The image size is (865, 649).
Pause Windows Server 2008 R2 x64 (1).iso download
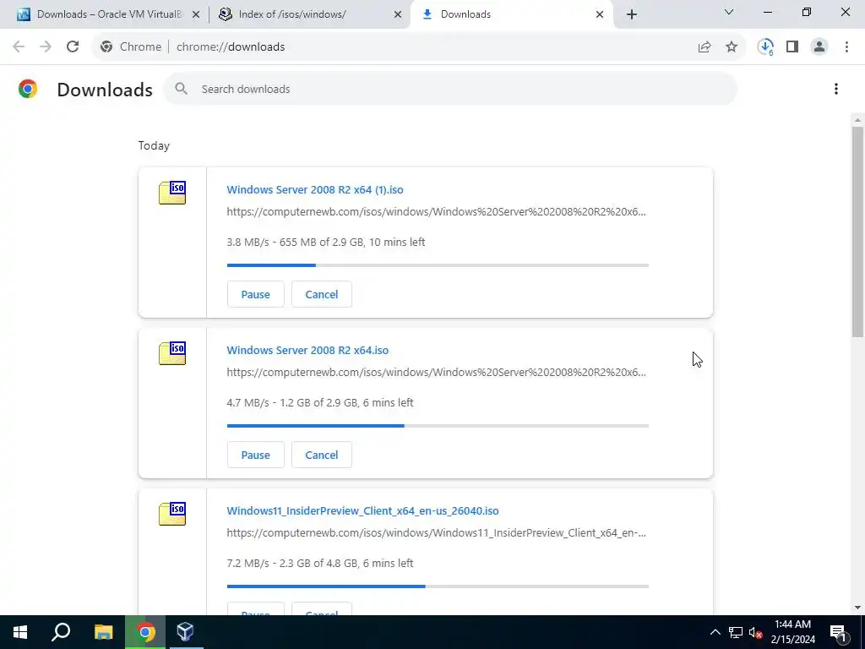click(x=255, y=294)
